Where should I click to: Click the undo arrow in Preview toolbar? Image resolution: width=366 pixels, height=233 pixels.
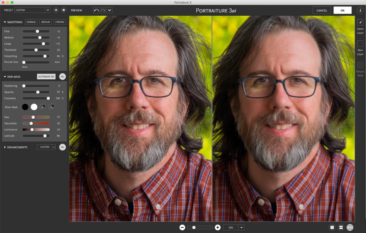point(97,10)
